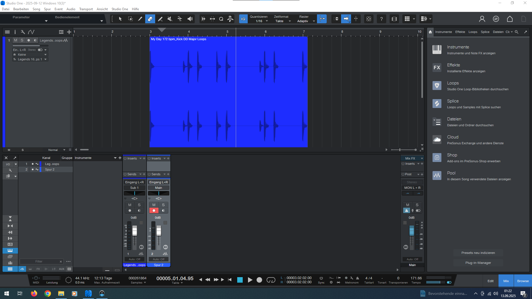532x299 pixels.
Task: Click the Play button in transport
Action: (x=250, y=280)
